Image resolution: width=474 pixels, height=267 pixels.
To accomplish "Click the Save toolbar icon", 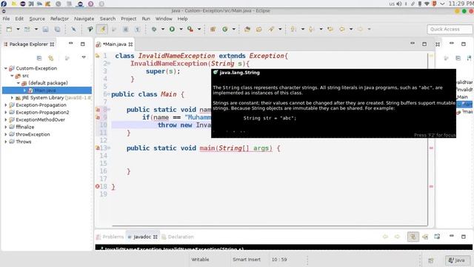I will (45, 29).
